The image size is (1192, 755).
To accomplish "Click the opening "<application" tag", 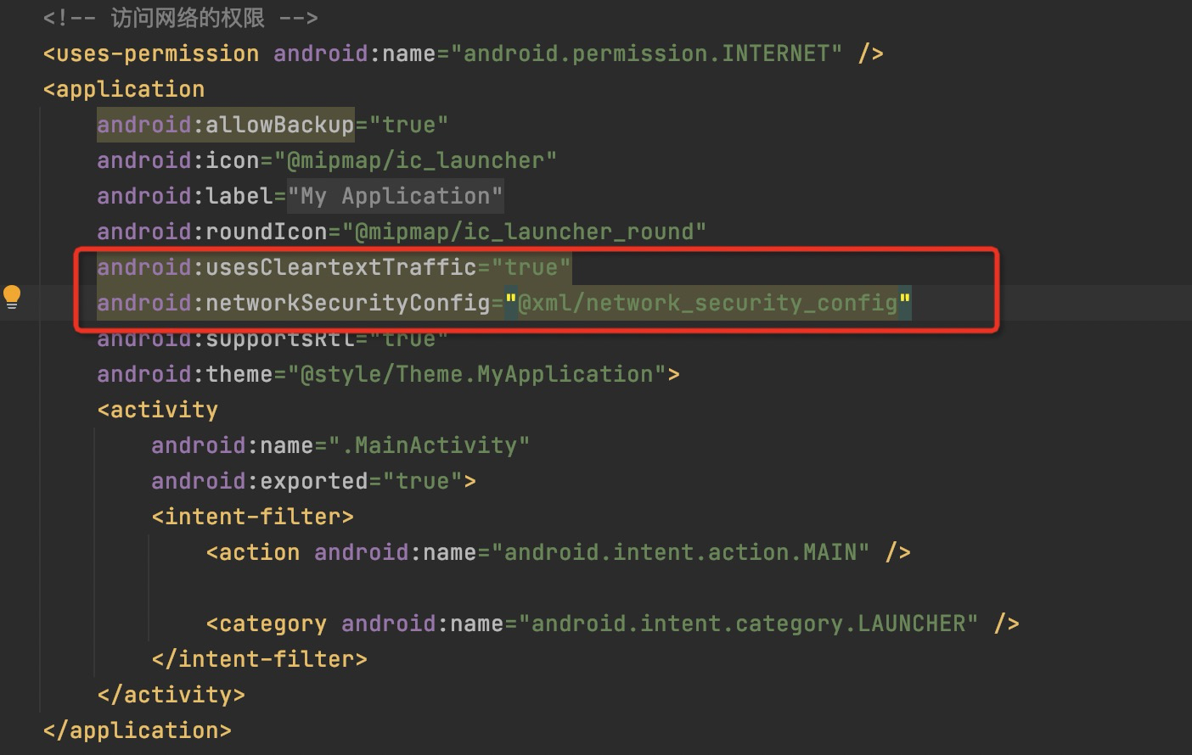I will coord(124,89).
